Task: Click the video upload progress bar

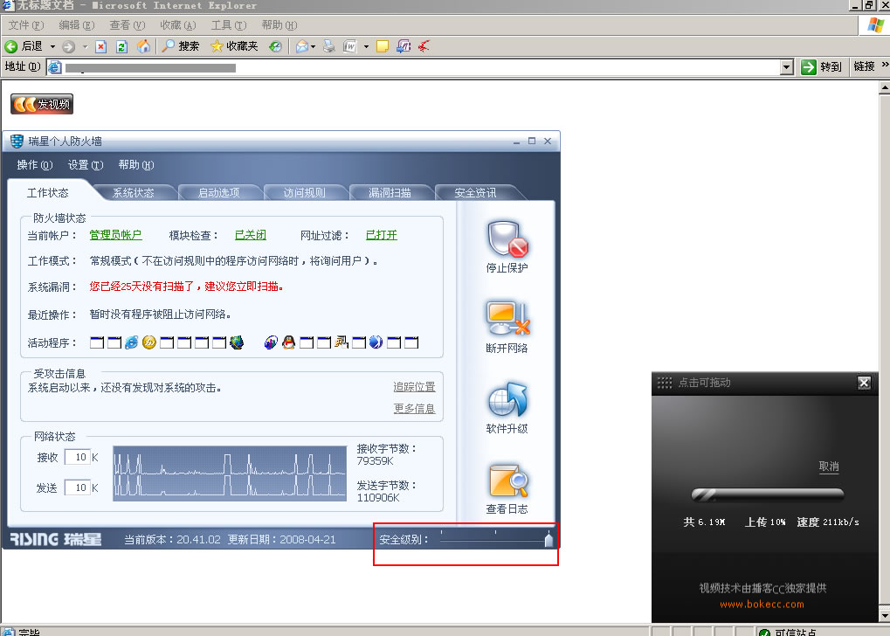Action: [x=768, y=494]
